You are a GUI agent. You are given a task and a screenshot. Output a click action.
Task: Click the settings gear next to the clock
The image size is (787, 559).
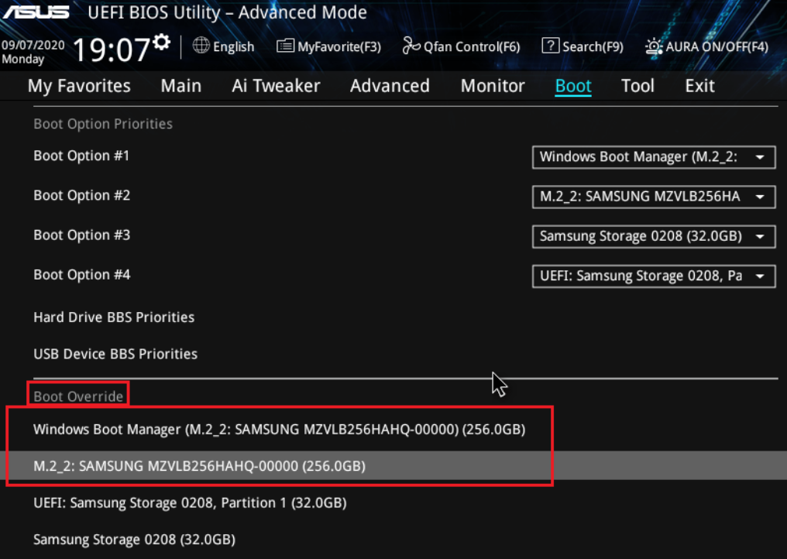click(162, 42)
